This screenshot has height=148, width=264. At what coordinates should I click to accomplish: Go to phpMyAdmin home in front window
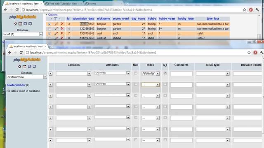[x=19, y=67]
